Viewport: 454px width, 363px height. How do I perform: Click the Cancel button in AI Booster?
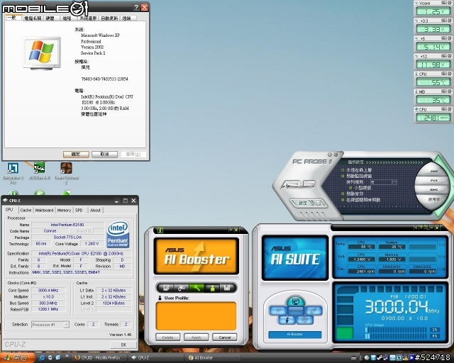pos(225,337)
